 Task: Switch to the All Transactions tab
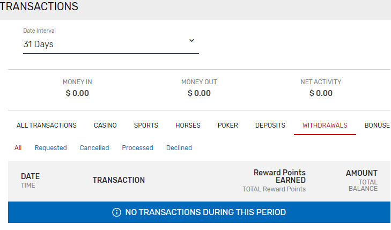pos(47,125)
